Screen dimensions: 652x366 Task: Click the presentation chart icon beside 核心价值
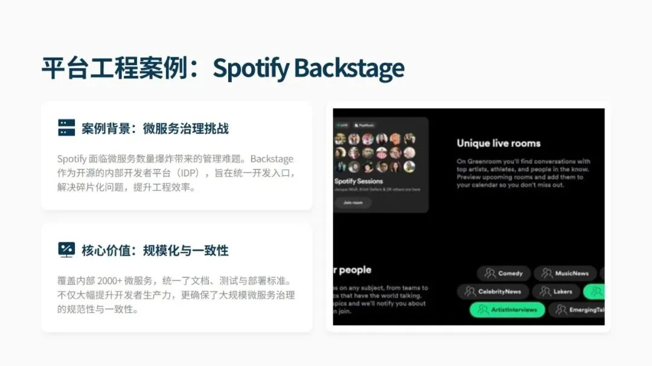[66, 250]
